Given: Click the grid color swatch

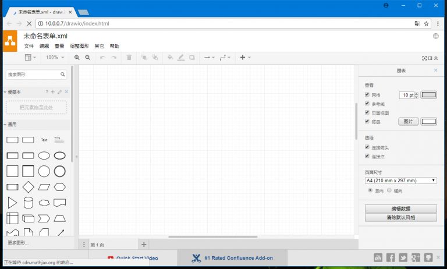Looking at the screenshot, I should click(429, 95).
